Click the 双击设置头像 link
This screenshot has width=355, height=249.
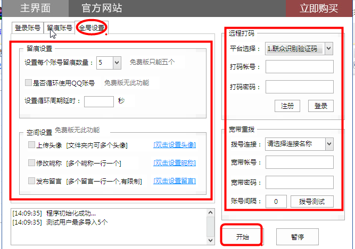[x=175, y=145]
